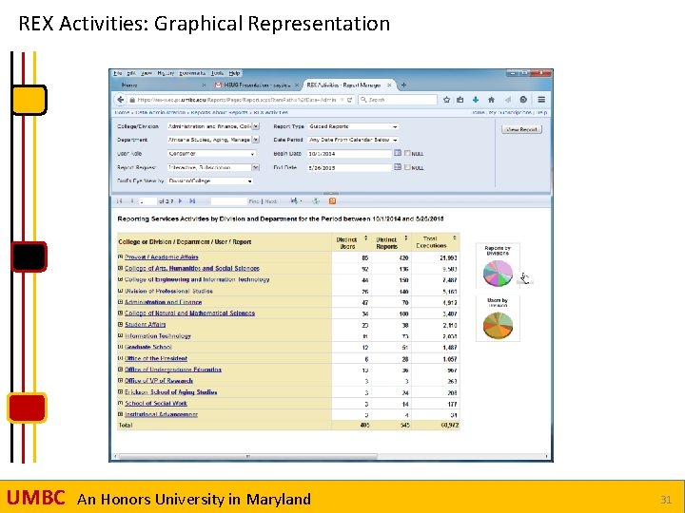Click the Users by Division pie chart

(x=498, y=326)
